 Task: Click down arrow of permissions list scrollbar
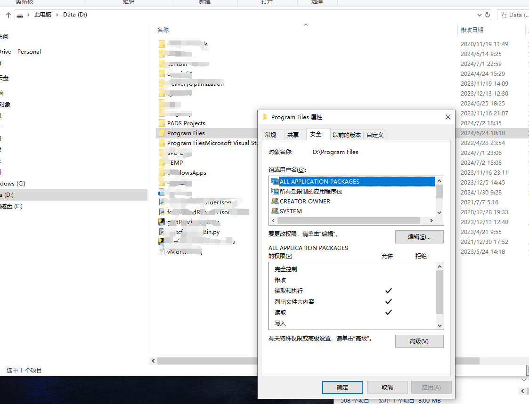click(439, 325)
